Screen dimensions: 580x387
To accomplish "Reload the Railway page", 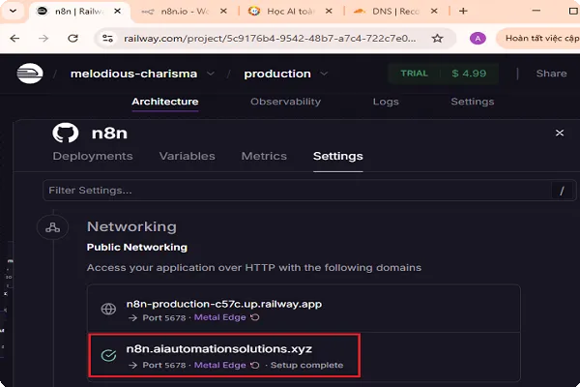I will pyautogui.click(x=72, y=38).
